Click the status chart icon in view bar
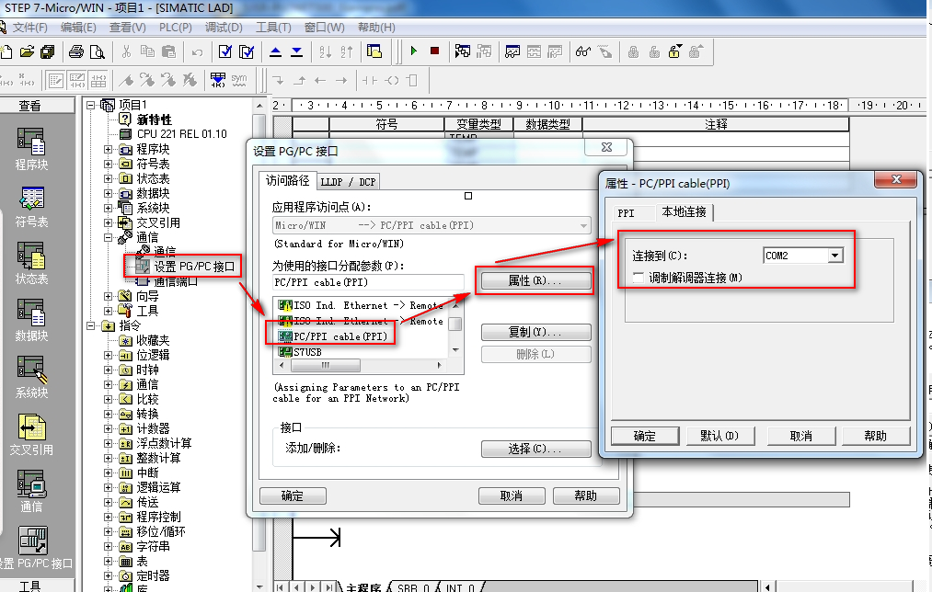The image size is (932, 592). pos(31,256)
